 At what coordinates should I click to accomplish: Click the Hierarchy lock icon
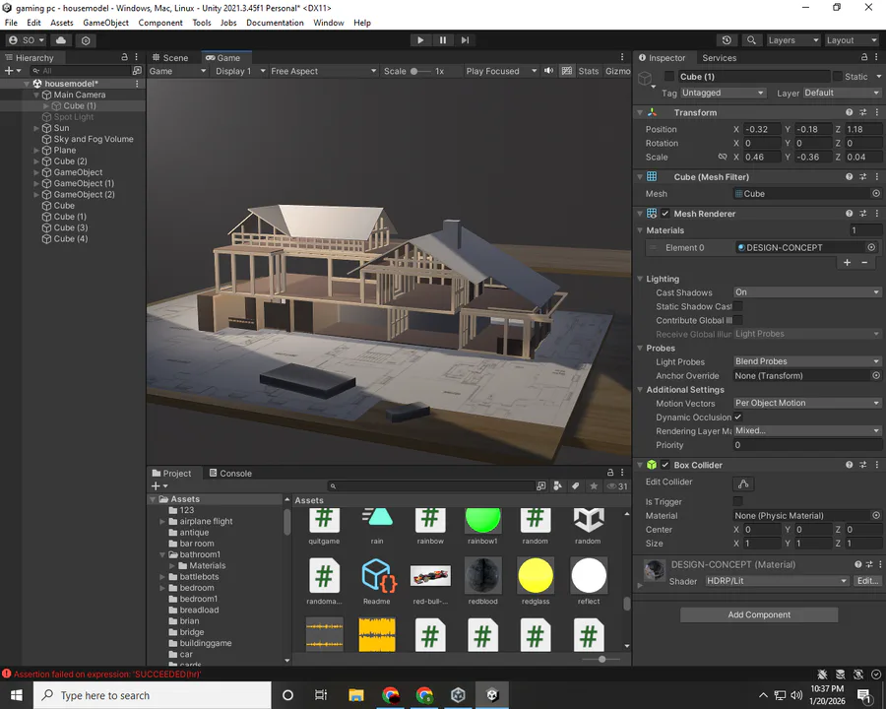click(124, 57)
